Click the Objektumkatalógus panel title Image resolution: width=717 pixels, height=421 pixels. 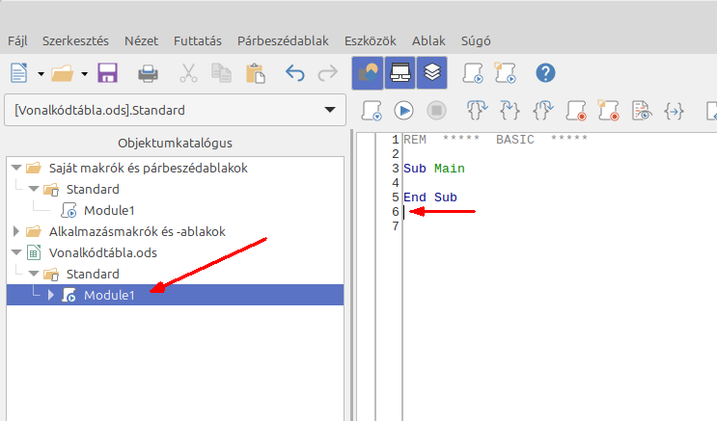pyautogui.click(x=175, y=143)
